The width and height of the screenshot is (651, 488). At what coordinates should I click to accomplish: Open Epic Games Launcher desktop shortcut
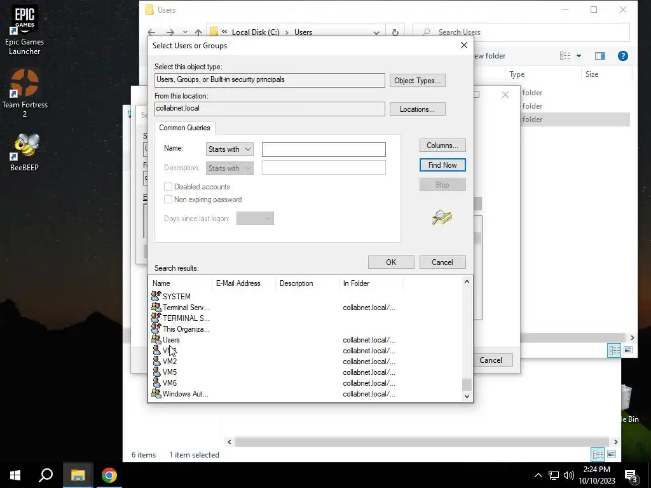click(x=25, y=29)
